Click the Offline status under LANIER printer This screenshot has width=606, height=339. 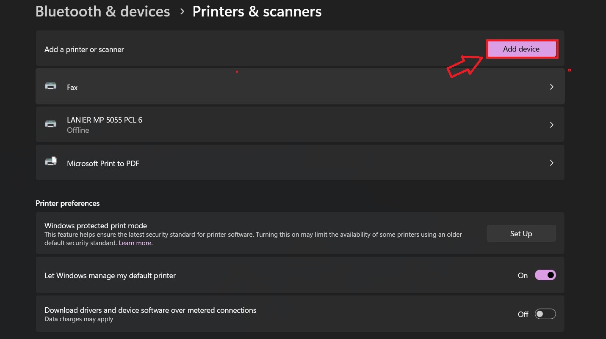78,130
